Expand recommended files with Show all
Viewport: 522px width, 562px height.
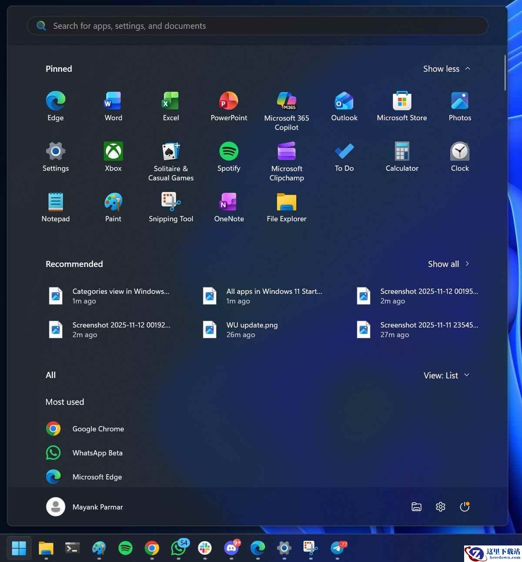click(448, 264)
